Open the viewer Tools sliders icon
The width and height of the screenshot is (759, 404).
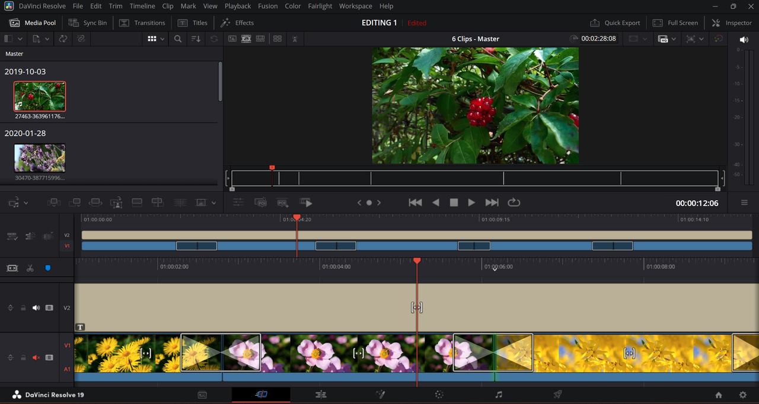(x=238, y=203)
